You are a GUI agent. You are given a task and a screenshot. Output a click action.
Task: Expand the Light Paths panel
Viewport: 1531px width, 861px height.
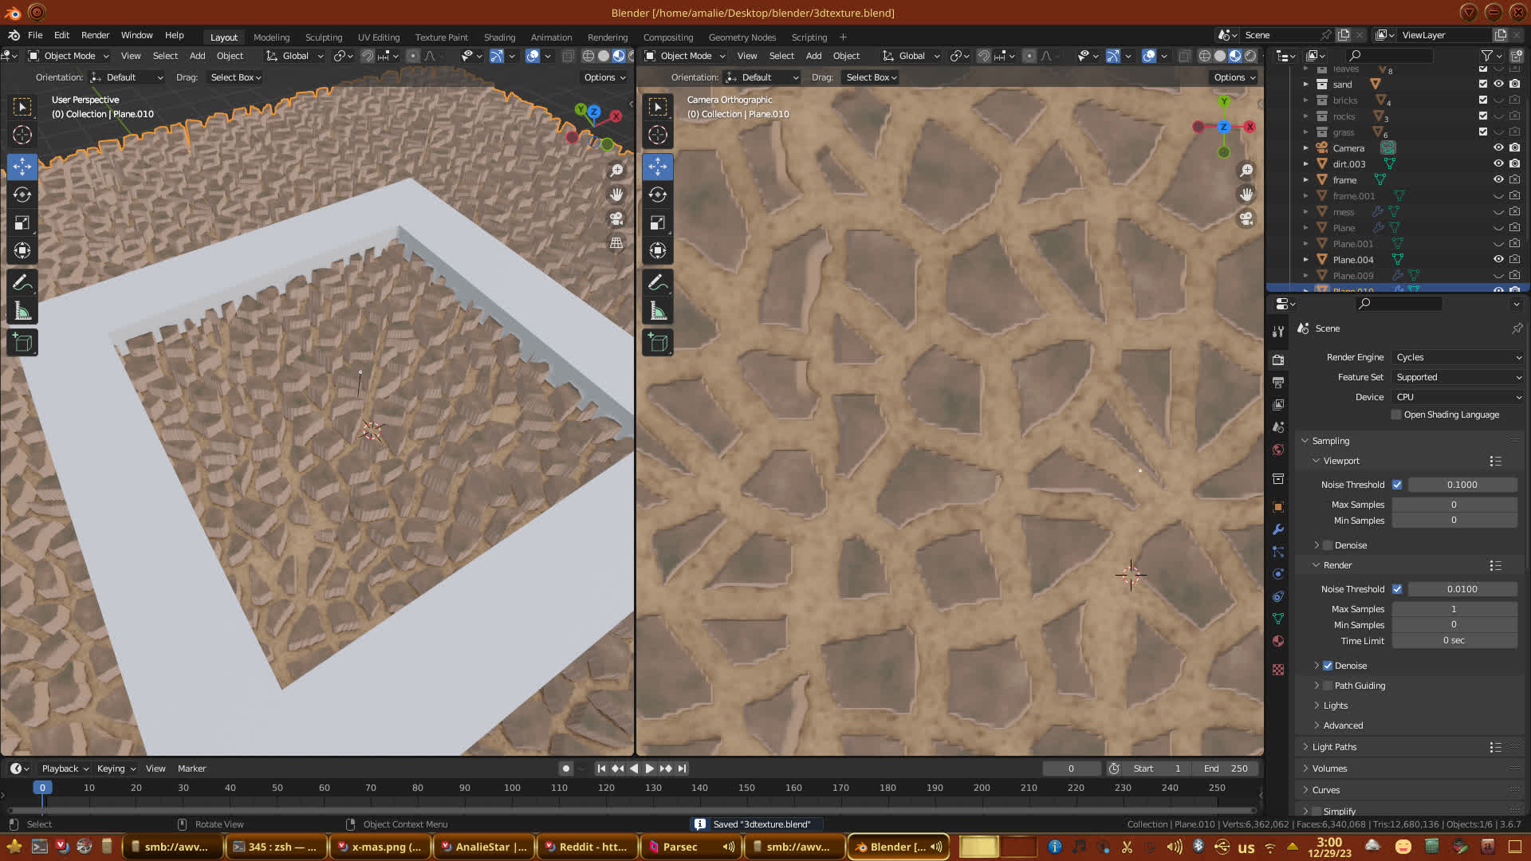(1334, 747)
